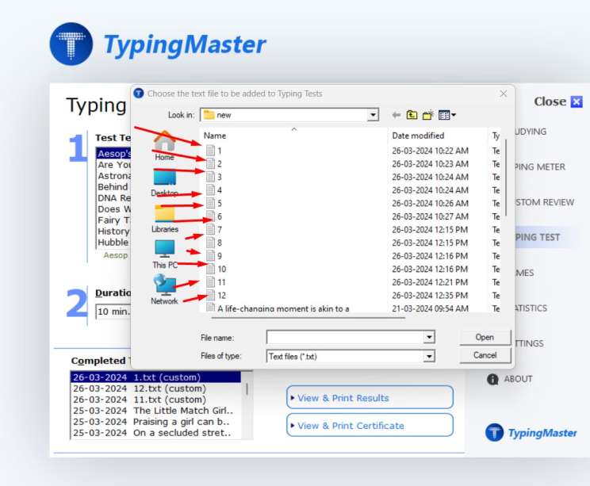Viewport: 590px width, 486px height.
Task: Select file icon for file 8
Action: (x=211, y=243)
